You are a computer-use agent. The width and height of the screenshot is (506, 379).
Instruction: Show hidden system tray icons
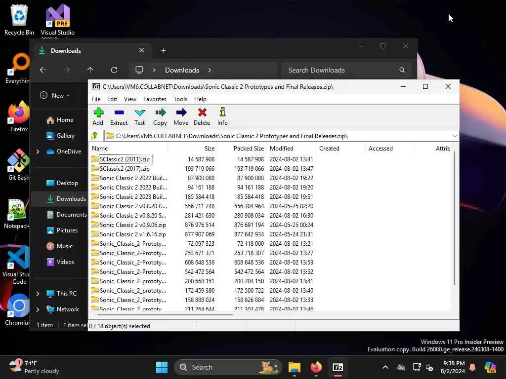point(385,367)
